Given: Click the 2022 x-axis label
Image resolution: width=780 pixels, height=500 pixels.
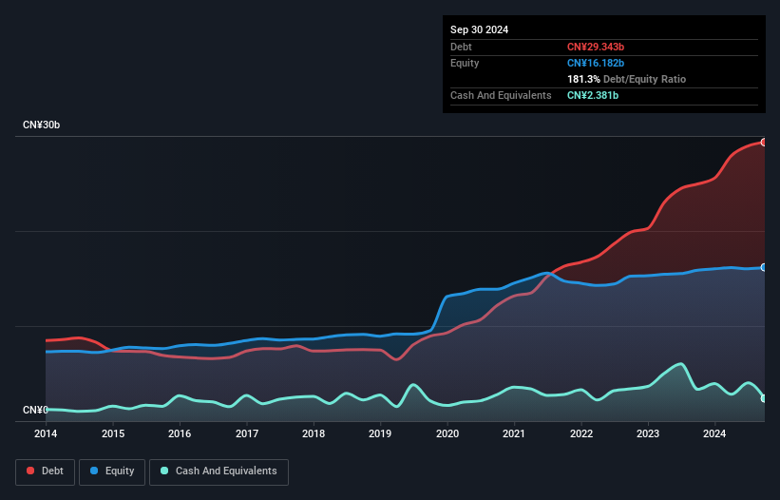Looking at the screenshot, I should point(581,433).
